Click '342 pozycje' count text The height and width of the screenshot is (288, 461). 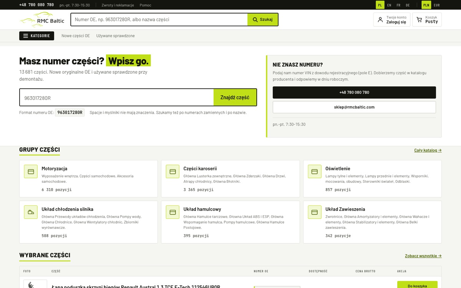338,236
